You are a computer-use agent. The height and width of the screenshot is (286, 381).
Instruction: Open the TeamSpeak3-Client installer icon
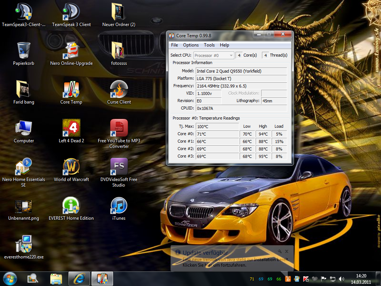[x=23, y=15]
